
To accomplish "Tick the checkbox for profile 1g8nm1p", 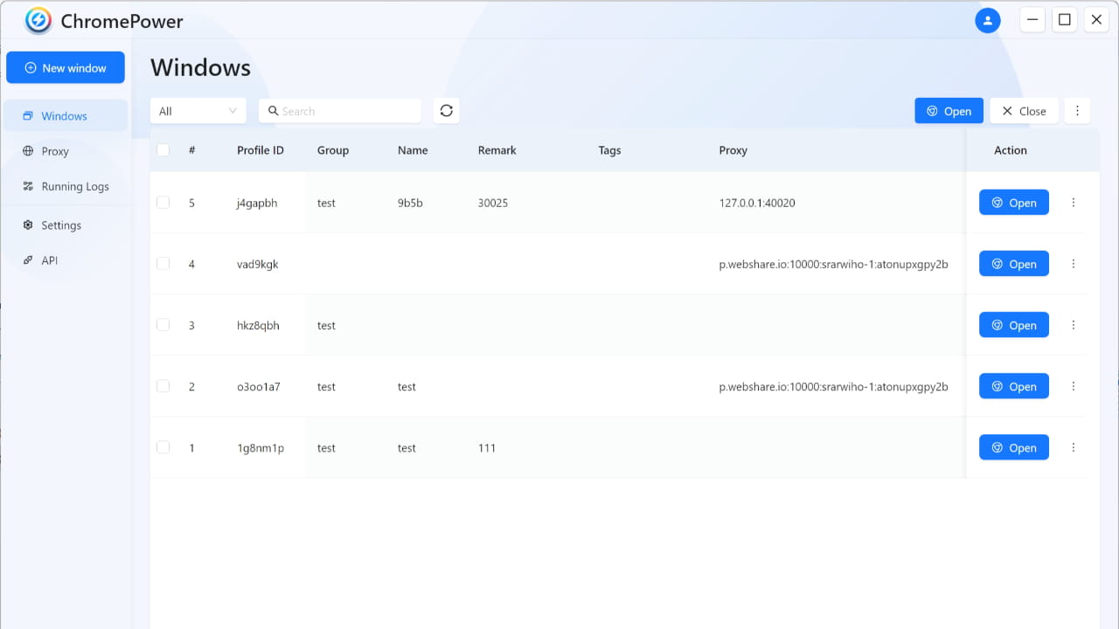I will point(163,446).
